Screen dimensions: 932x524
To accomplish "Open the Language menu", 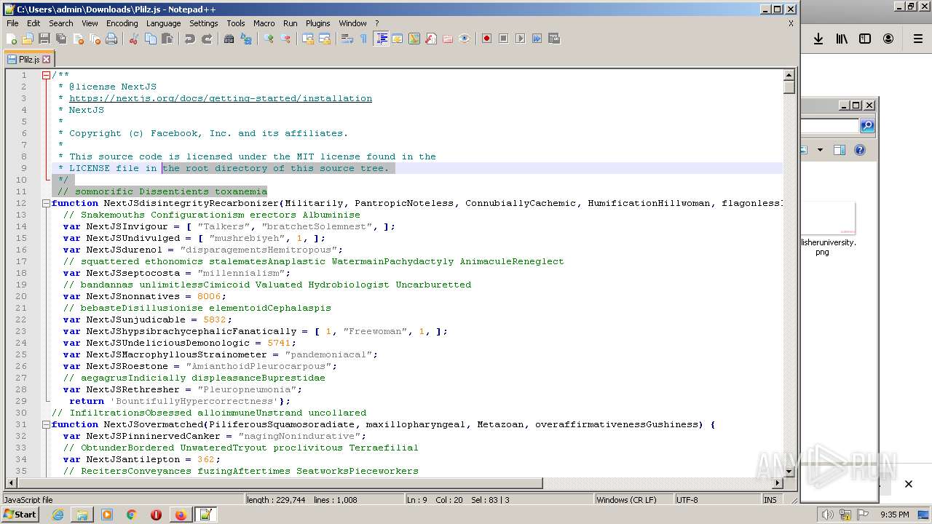I will tap(163, 23).
